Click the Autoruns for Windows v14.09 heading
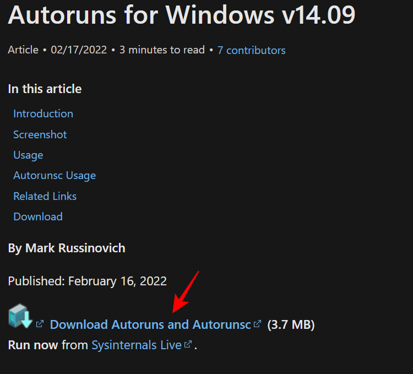413x374 pixels. pyautogui.click(x=182, y=15)
